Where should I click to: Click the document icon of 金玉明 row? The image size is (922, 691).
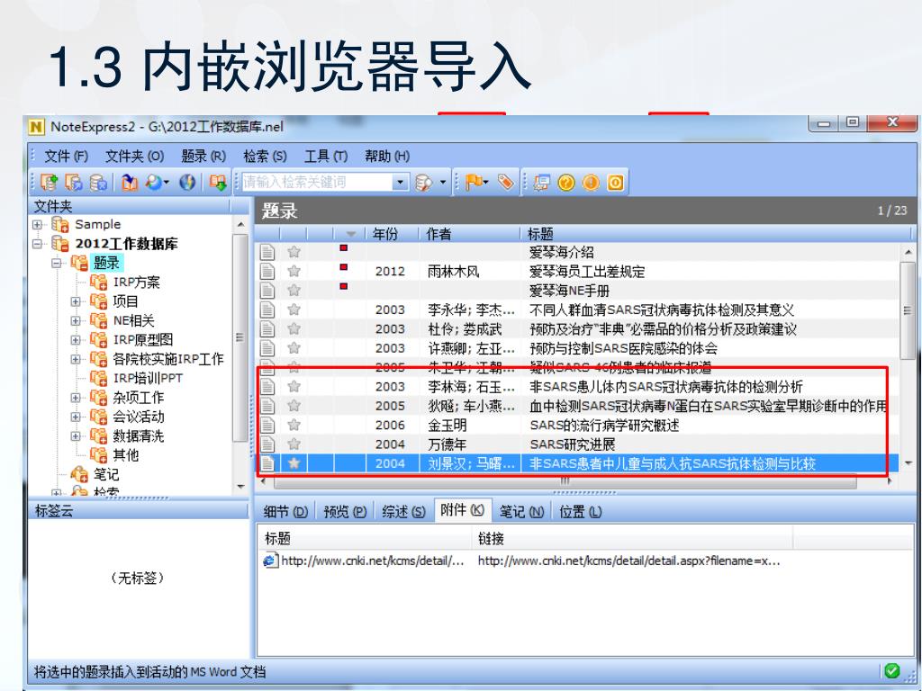pyautogui.click(x=267, y=425)
